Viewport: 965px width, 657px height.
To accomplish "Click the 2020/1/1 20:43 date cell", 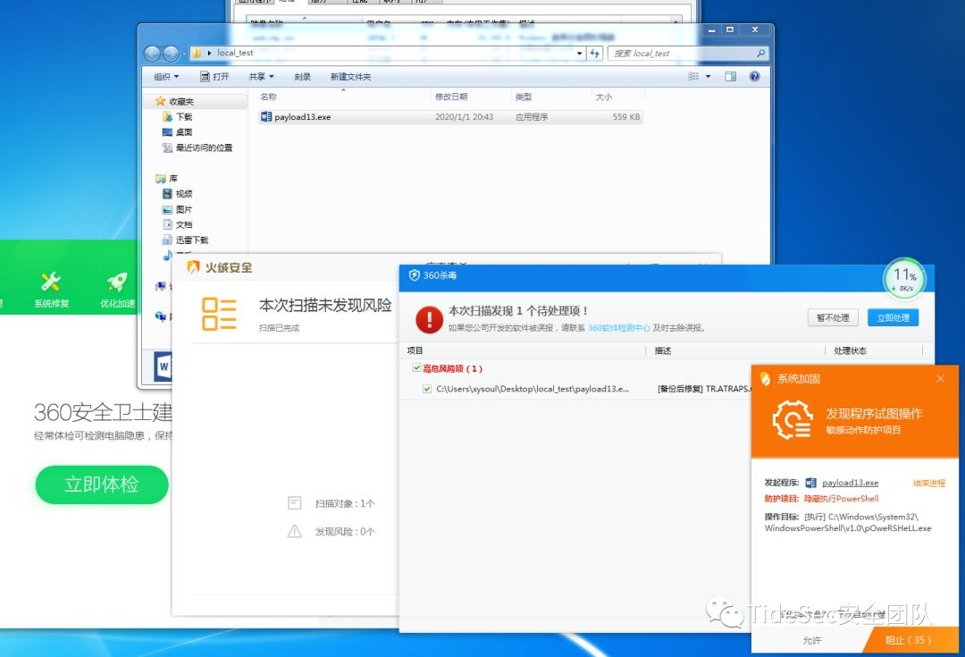I will pyautogui.click(x=464, y=117).
